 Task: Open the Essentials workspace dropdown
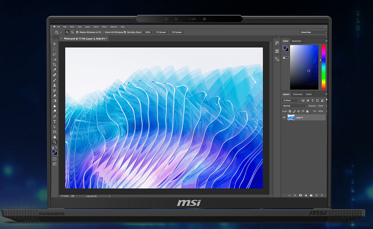tap(313, 32)
